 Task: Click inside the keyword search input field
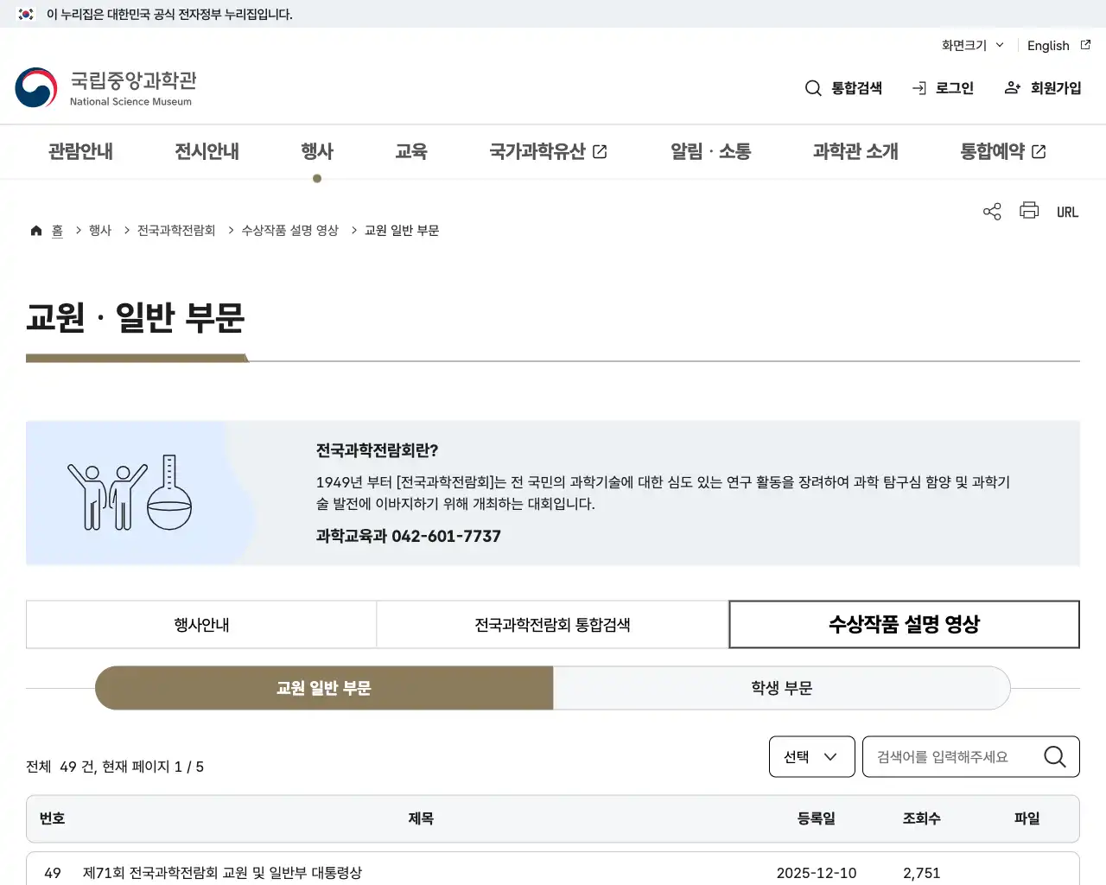click(x=950, y=756)
